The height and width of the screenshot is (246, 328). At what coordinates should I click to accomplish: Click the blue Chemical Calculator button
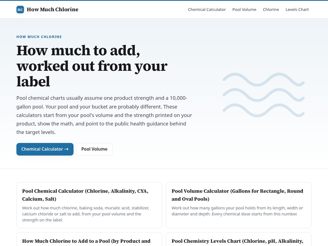coord(45,149)
